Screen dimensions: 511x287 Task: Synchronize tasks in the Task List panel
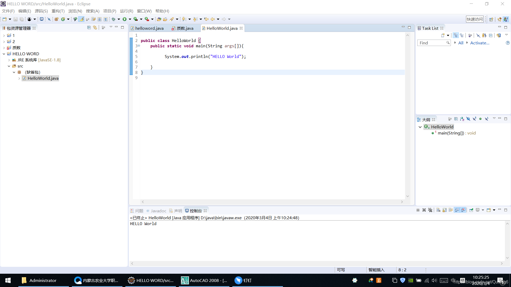pos(498,35)
